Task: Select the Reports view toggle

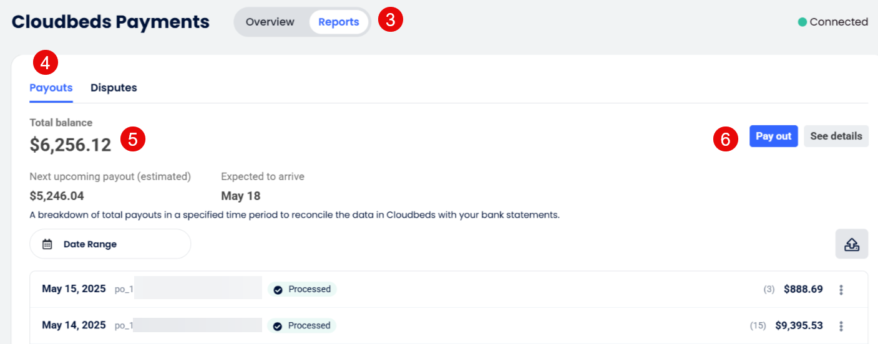Action: click(338, 22)
